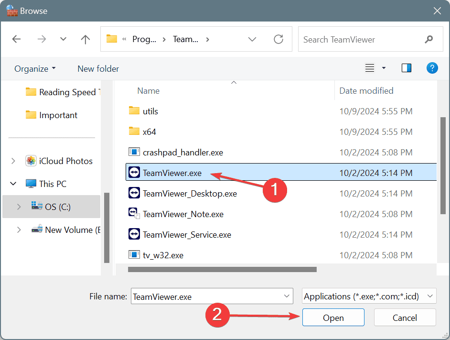Open the Organize menu

35,69
